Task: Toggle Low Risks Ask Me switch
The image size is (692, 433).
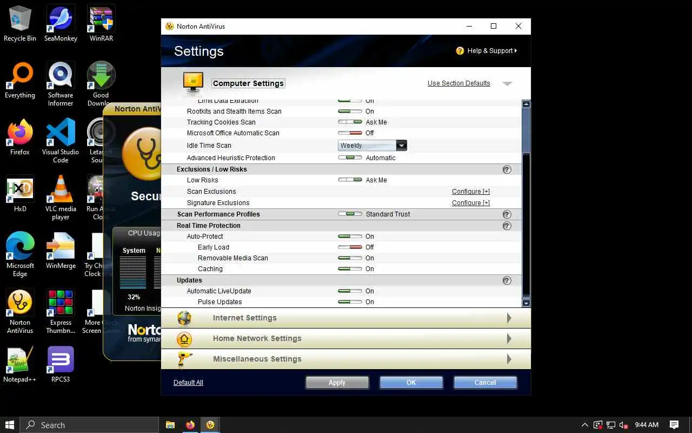Action: [x=350, y=180]
